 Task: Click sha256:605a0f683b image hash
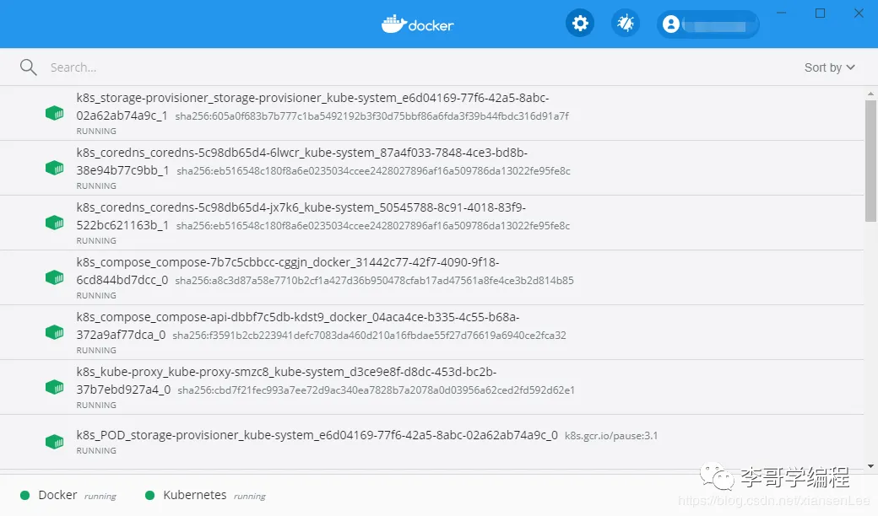pos(371,116)
